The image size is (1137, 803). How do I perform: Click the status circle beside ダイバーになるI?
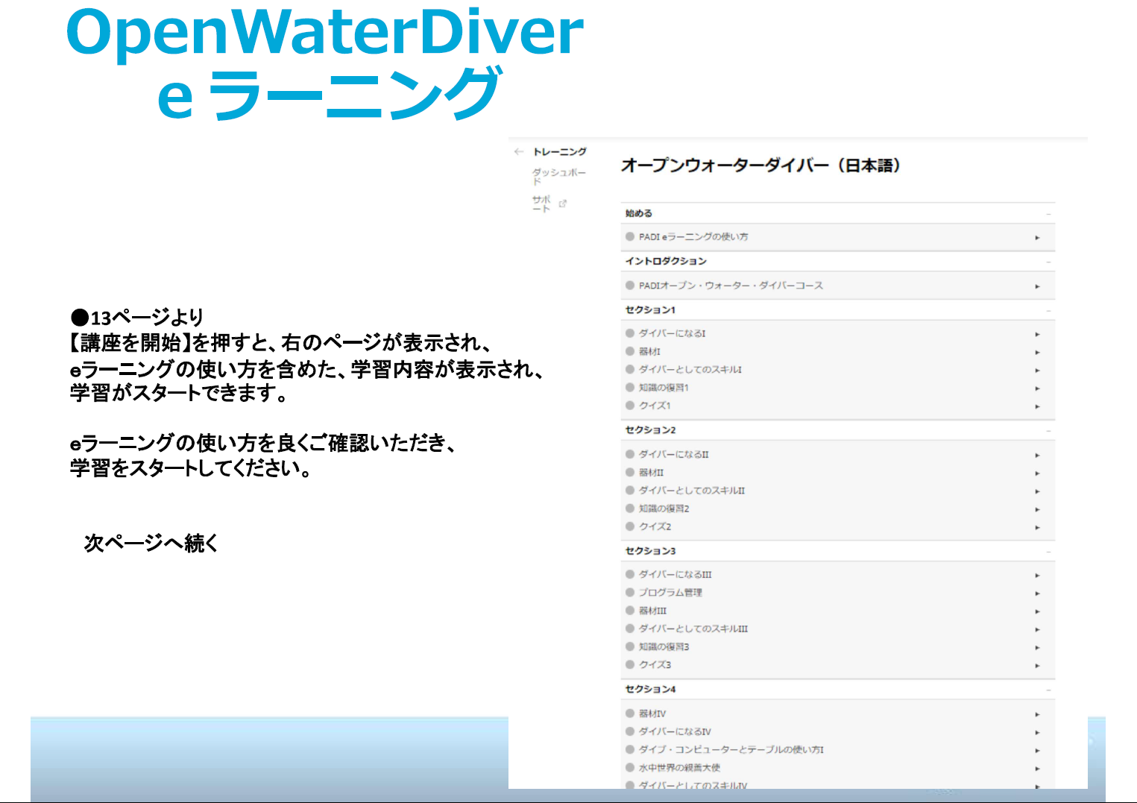click(x=630, y=333)
